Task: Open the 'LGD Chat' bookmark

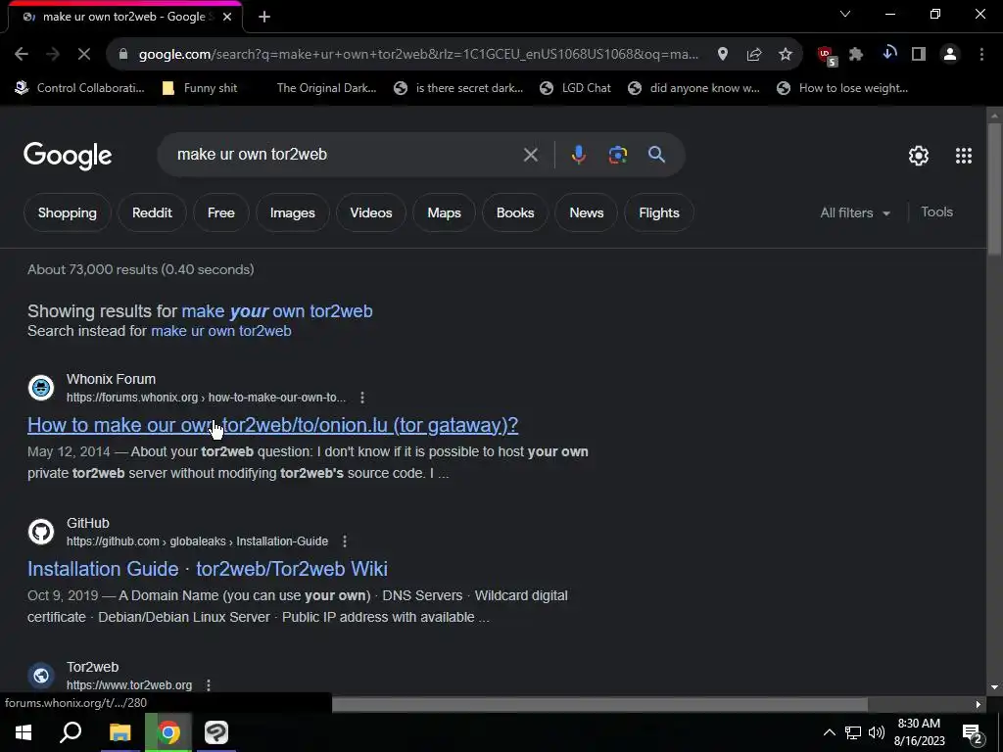Action: point(575,88)
